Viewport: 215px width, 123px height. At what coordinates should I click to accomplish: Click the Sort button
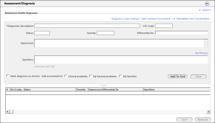tap(184, 120)
